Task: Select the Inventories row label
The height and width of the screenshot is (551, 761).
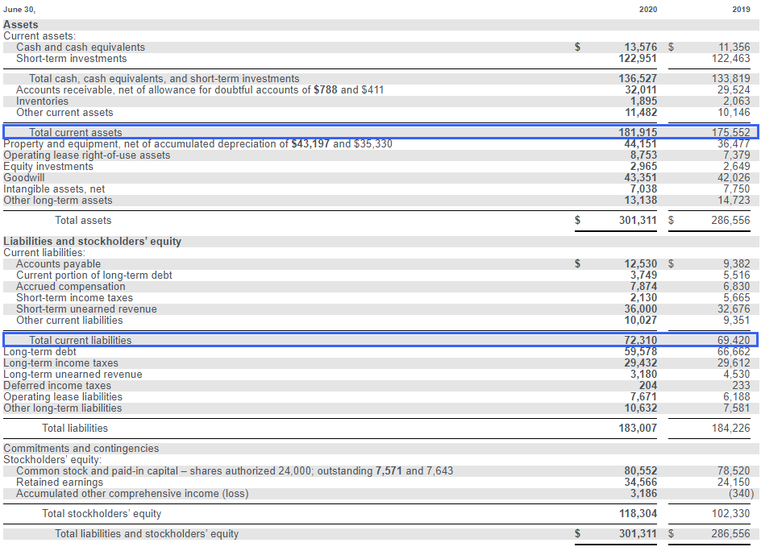Action: [43, 101]
